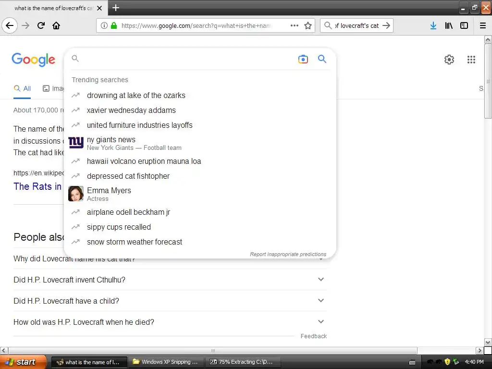Open the Firefox hamburger menu

click(483, 25)
